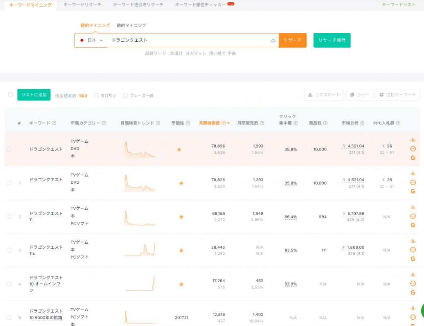The width and height of the screenshot is (424, 326).
Task: Click Google search icon in ドラゴンクエスト 11s row
Action: tap(412, 259)
